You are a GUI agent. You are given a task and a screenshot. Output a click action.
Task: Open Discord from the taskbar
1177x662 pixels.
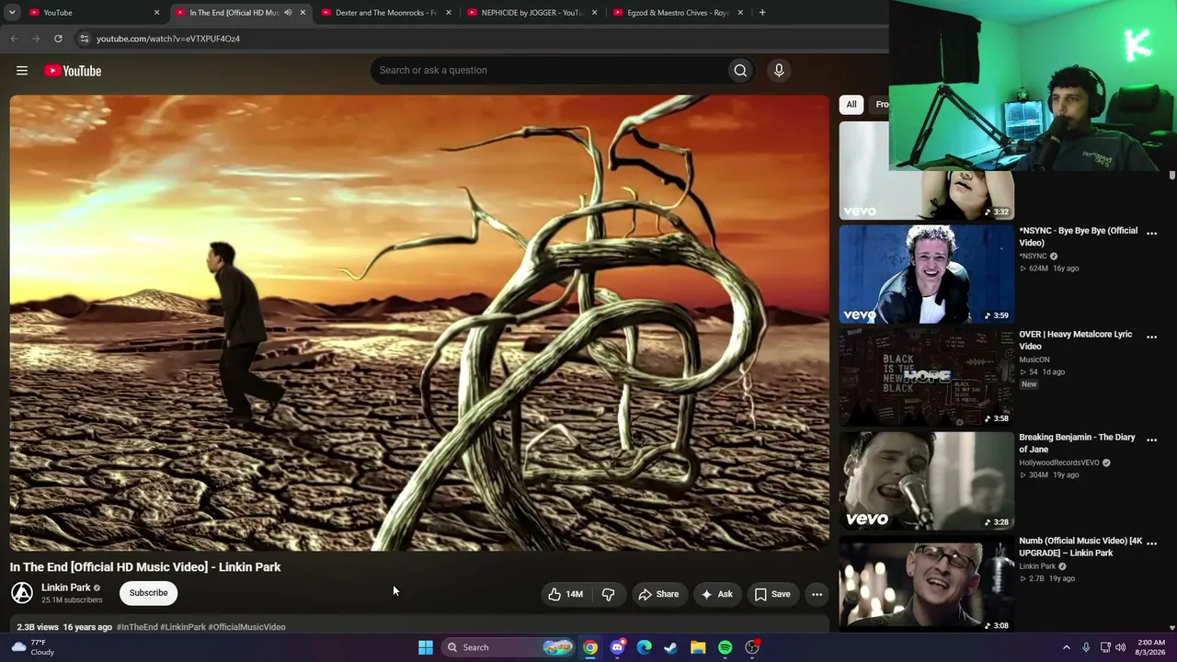click(x=617, y=647)
